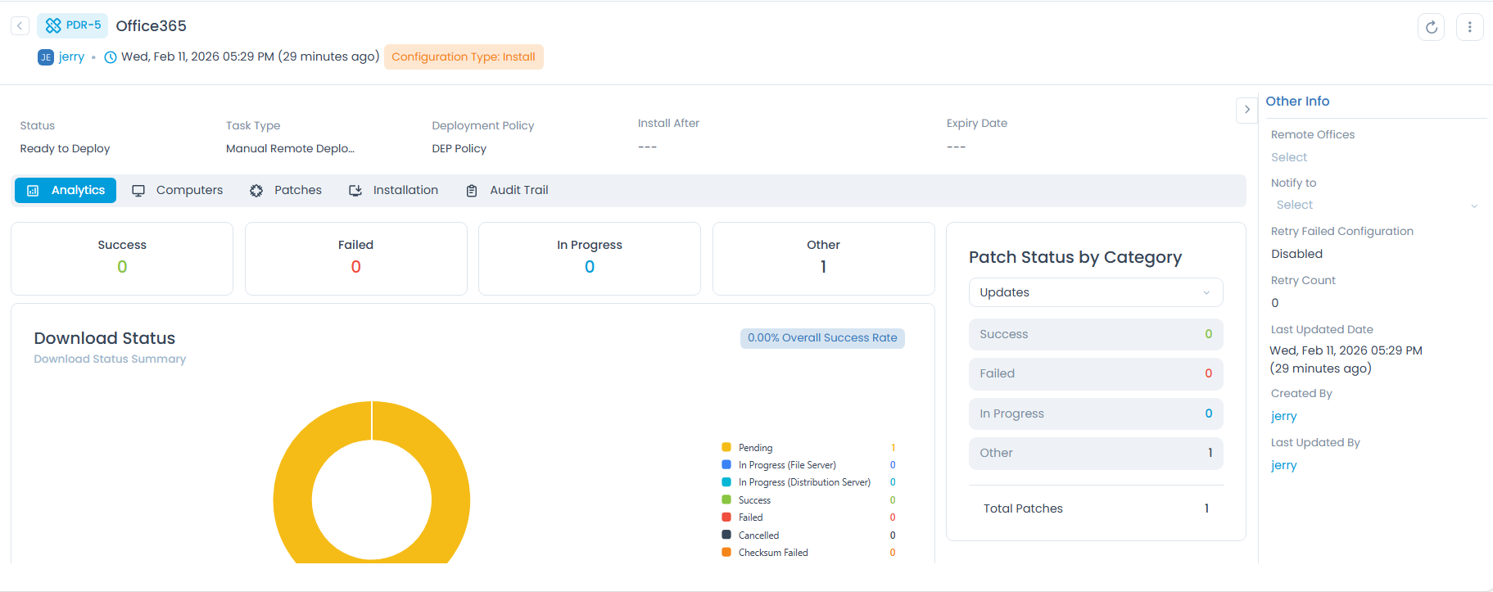
Task: Click the PDR-5 configuration badge icon
Action: (54, 26)
